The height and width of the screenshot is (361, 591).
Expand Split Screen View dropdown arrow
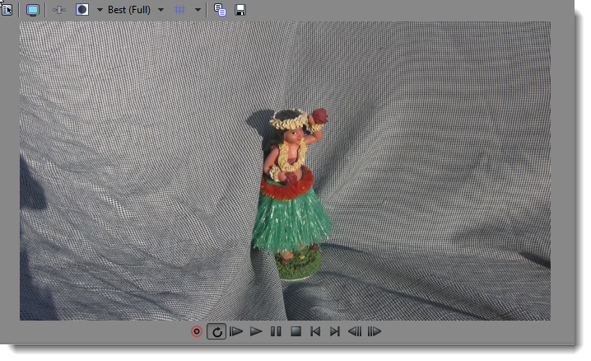tap(100, 10)
